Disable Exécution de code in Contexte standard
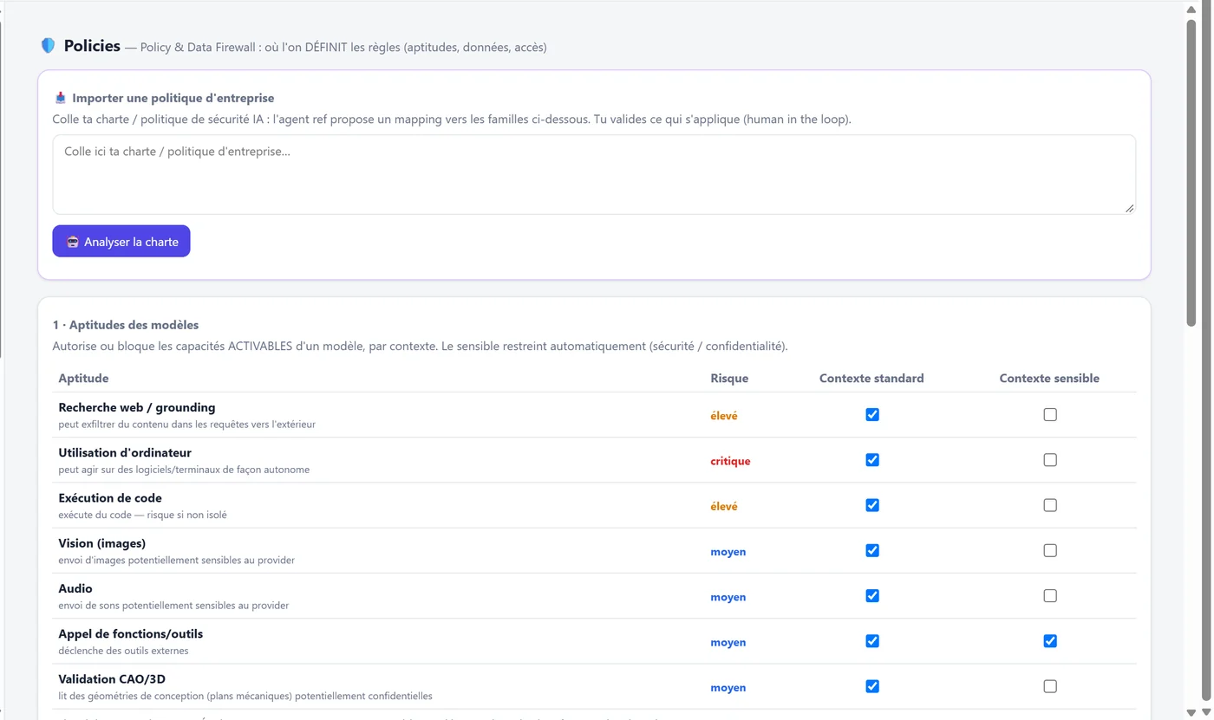 click(872, 505)
